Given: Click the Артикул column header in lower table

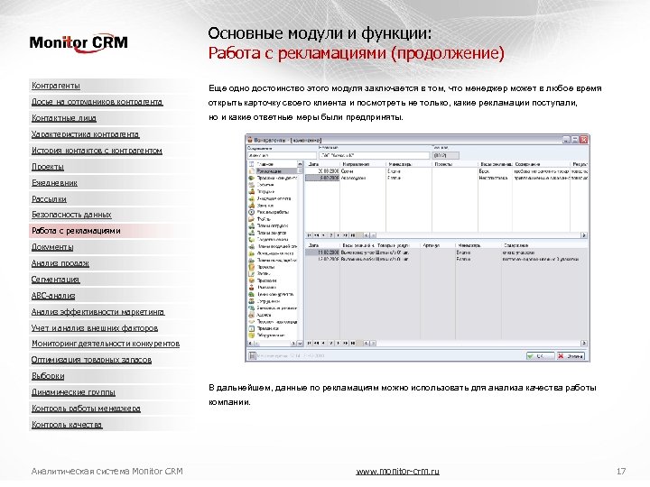Looking at the screenshot, I should [x=437, y=245].
